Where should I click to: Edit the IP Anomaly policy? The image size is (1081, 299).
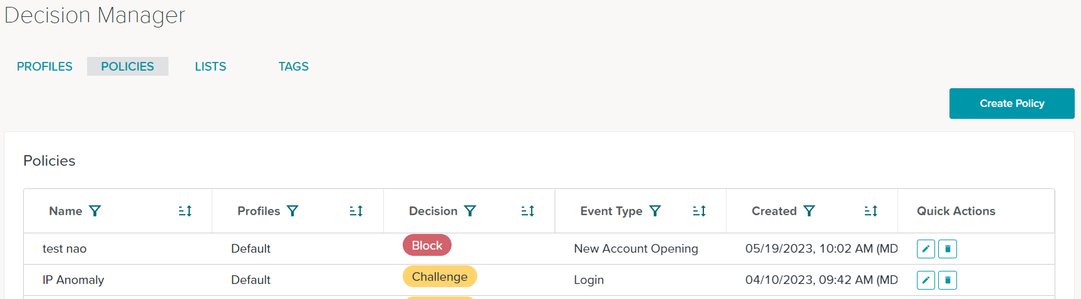click(x=926, y=280)
